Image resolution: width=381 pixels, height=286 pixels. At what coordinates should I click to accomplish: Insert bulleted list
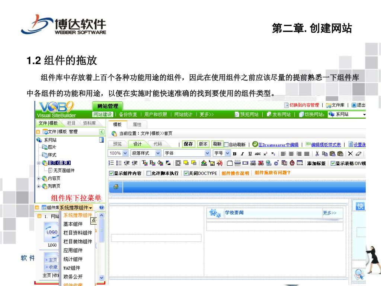pyautogui.click(x=119, y=163)
